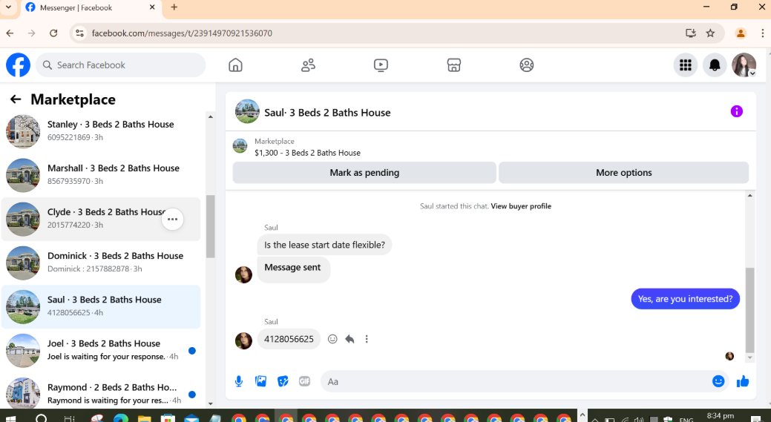The height and width of the screenshot is (422, 771).
Task: Open browser install app icon in address bar
Action: click(x=691, y=33)
